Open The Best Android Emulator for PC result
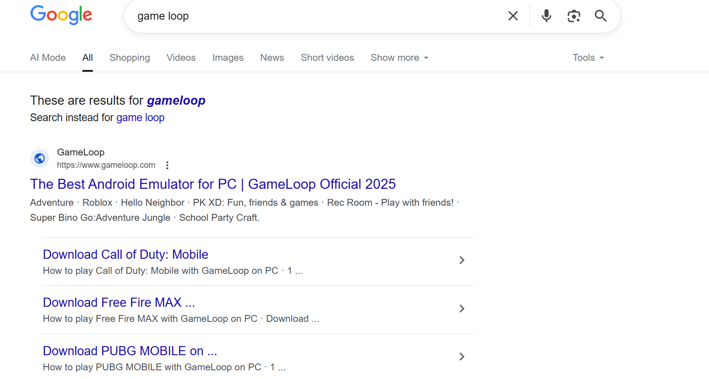 [213, 184]
